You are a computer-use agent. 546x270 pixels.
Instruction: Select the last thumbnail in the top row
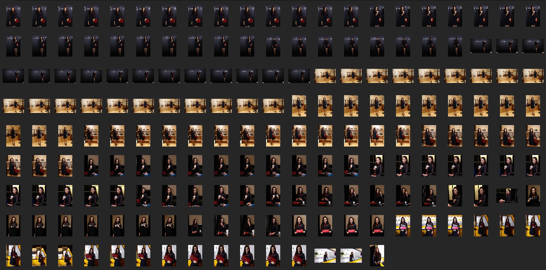coord(533,16)
